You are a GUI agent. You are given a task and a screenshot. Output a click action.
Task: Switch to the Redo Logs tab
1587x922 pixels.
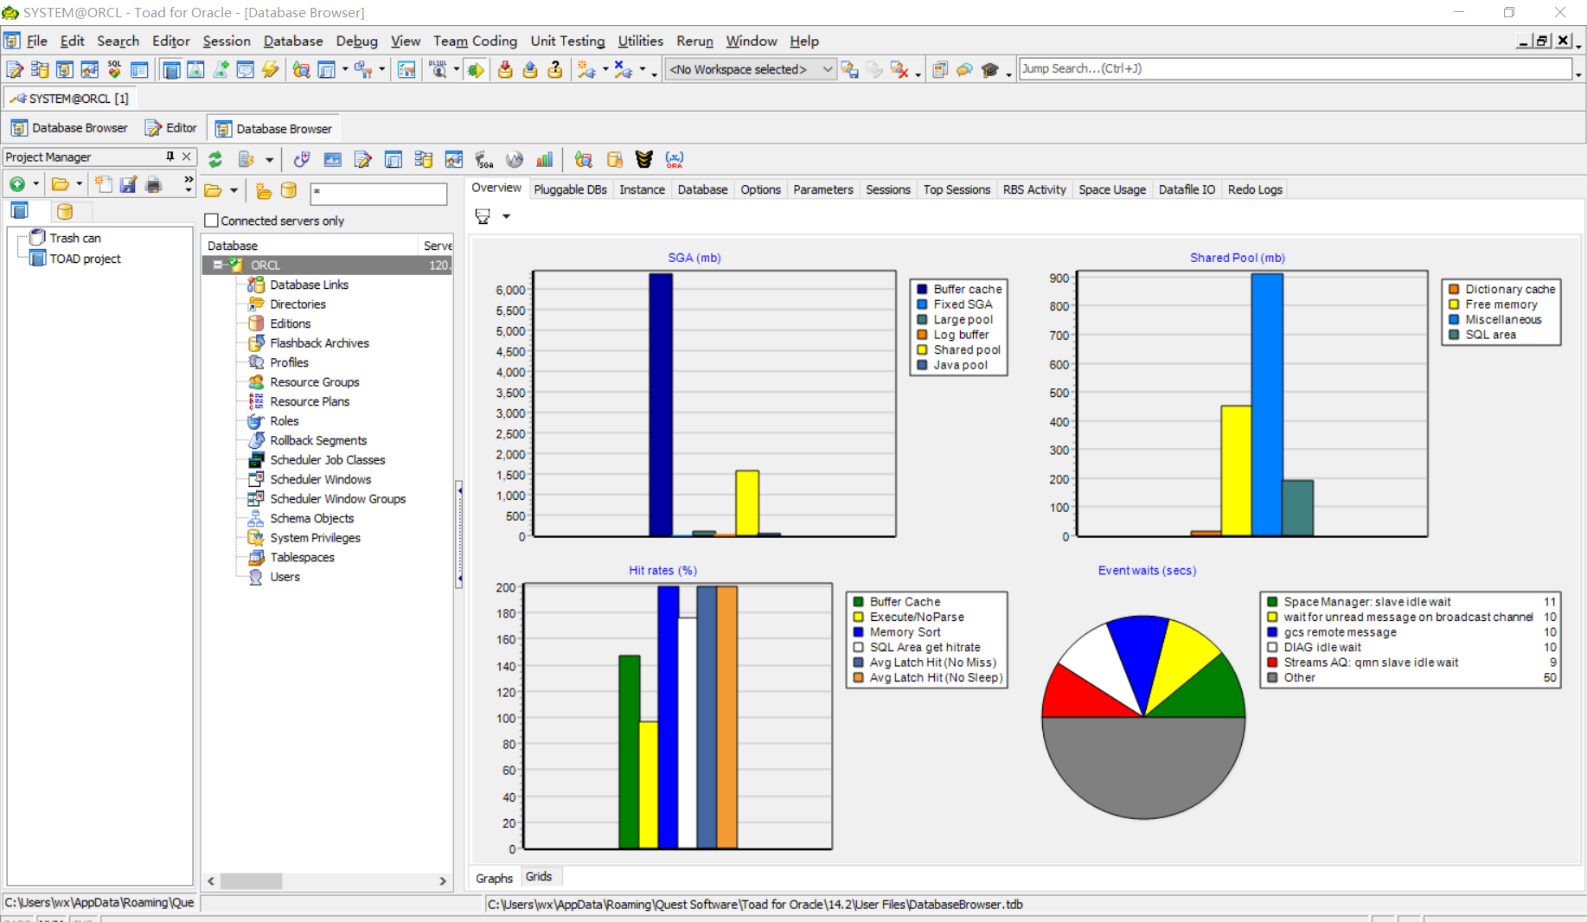tap(1255, 189)
